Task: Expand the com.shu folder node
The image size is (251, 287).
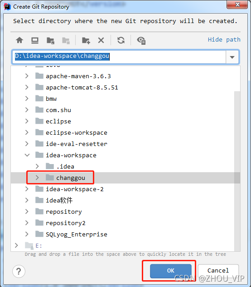Action: tap(27, 110)
